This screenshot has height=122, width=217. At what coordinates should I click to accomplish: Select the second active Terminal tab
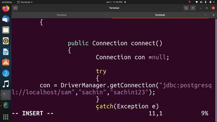(x=160, y=15)
